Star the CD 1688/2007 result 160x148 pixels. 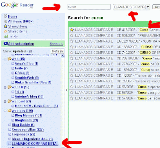point(72,47)
